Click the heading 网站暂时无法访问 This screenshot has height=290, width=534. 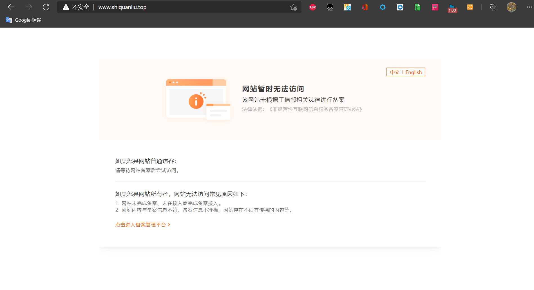pyautogui.click(x=273, y=89)
